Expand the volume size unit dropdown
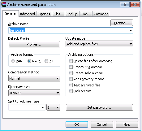Image resolution: width=142 pixels, height=131 pixels. (x=53, y=107)
